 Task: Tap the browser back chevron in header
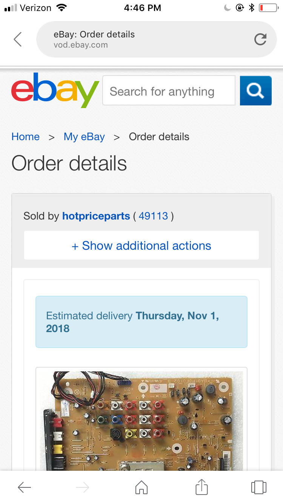coord(18,39)
